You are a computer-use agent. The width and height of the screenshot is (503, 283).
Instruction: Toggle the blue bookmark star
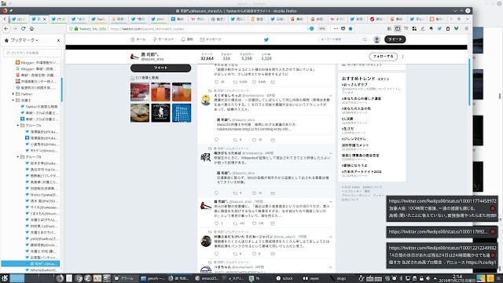click(351, 28)
